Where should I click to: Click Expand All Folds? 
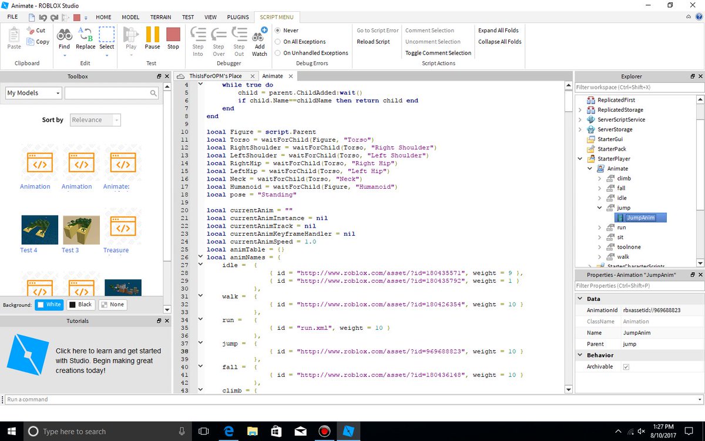coord(499,31)
